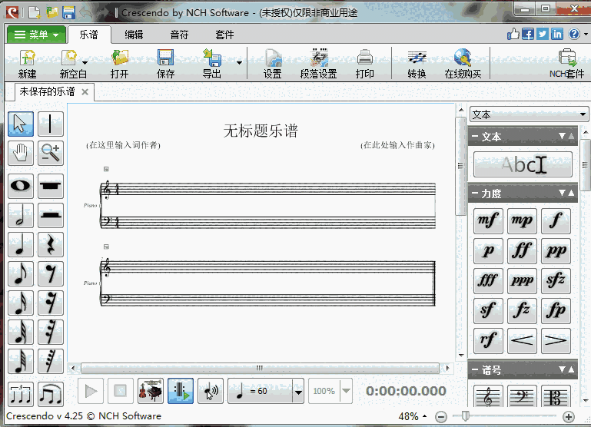Screen dimensions: 591x427
Task: Open the 菜单 main menu dropdown
Action: pos(36,35)
